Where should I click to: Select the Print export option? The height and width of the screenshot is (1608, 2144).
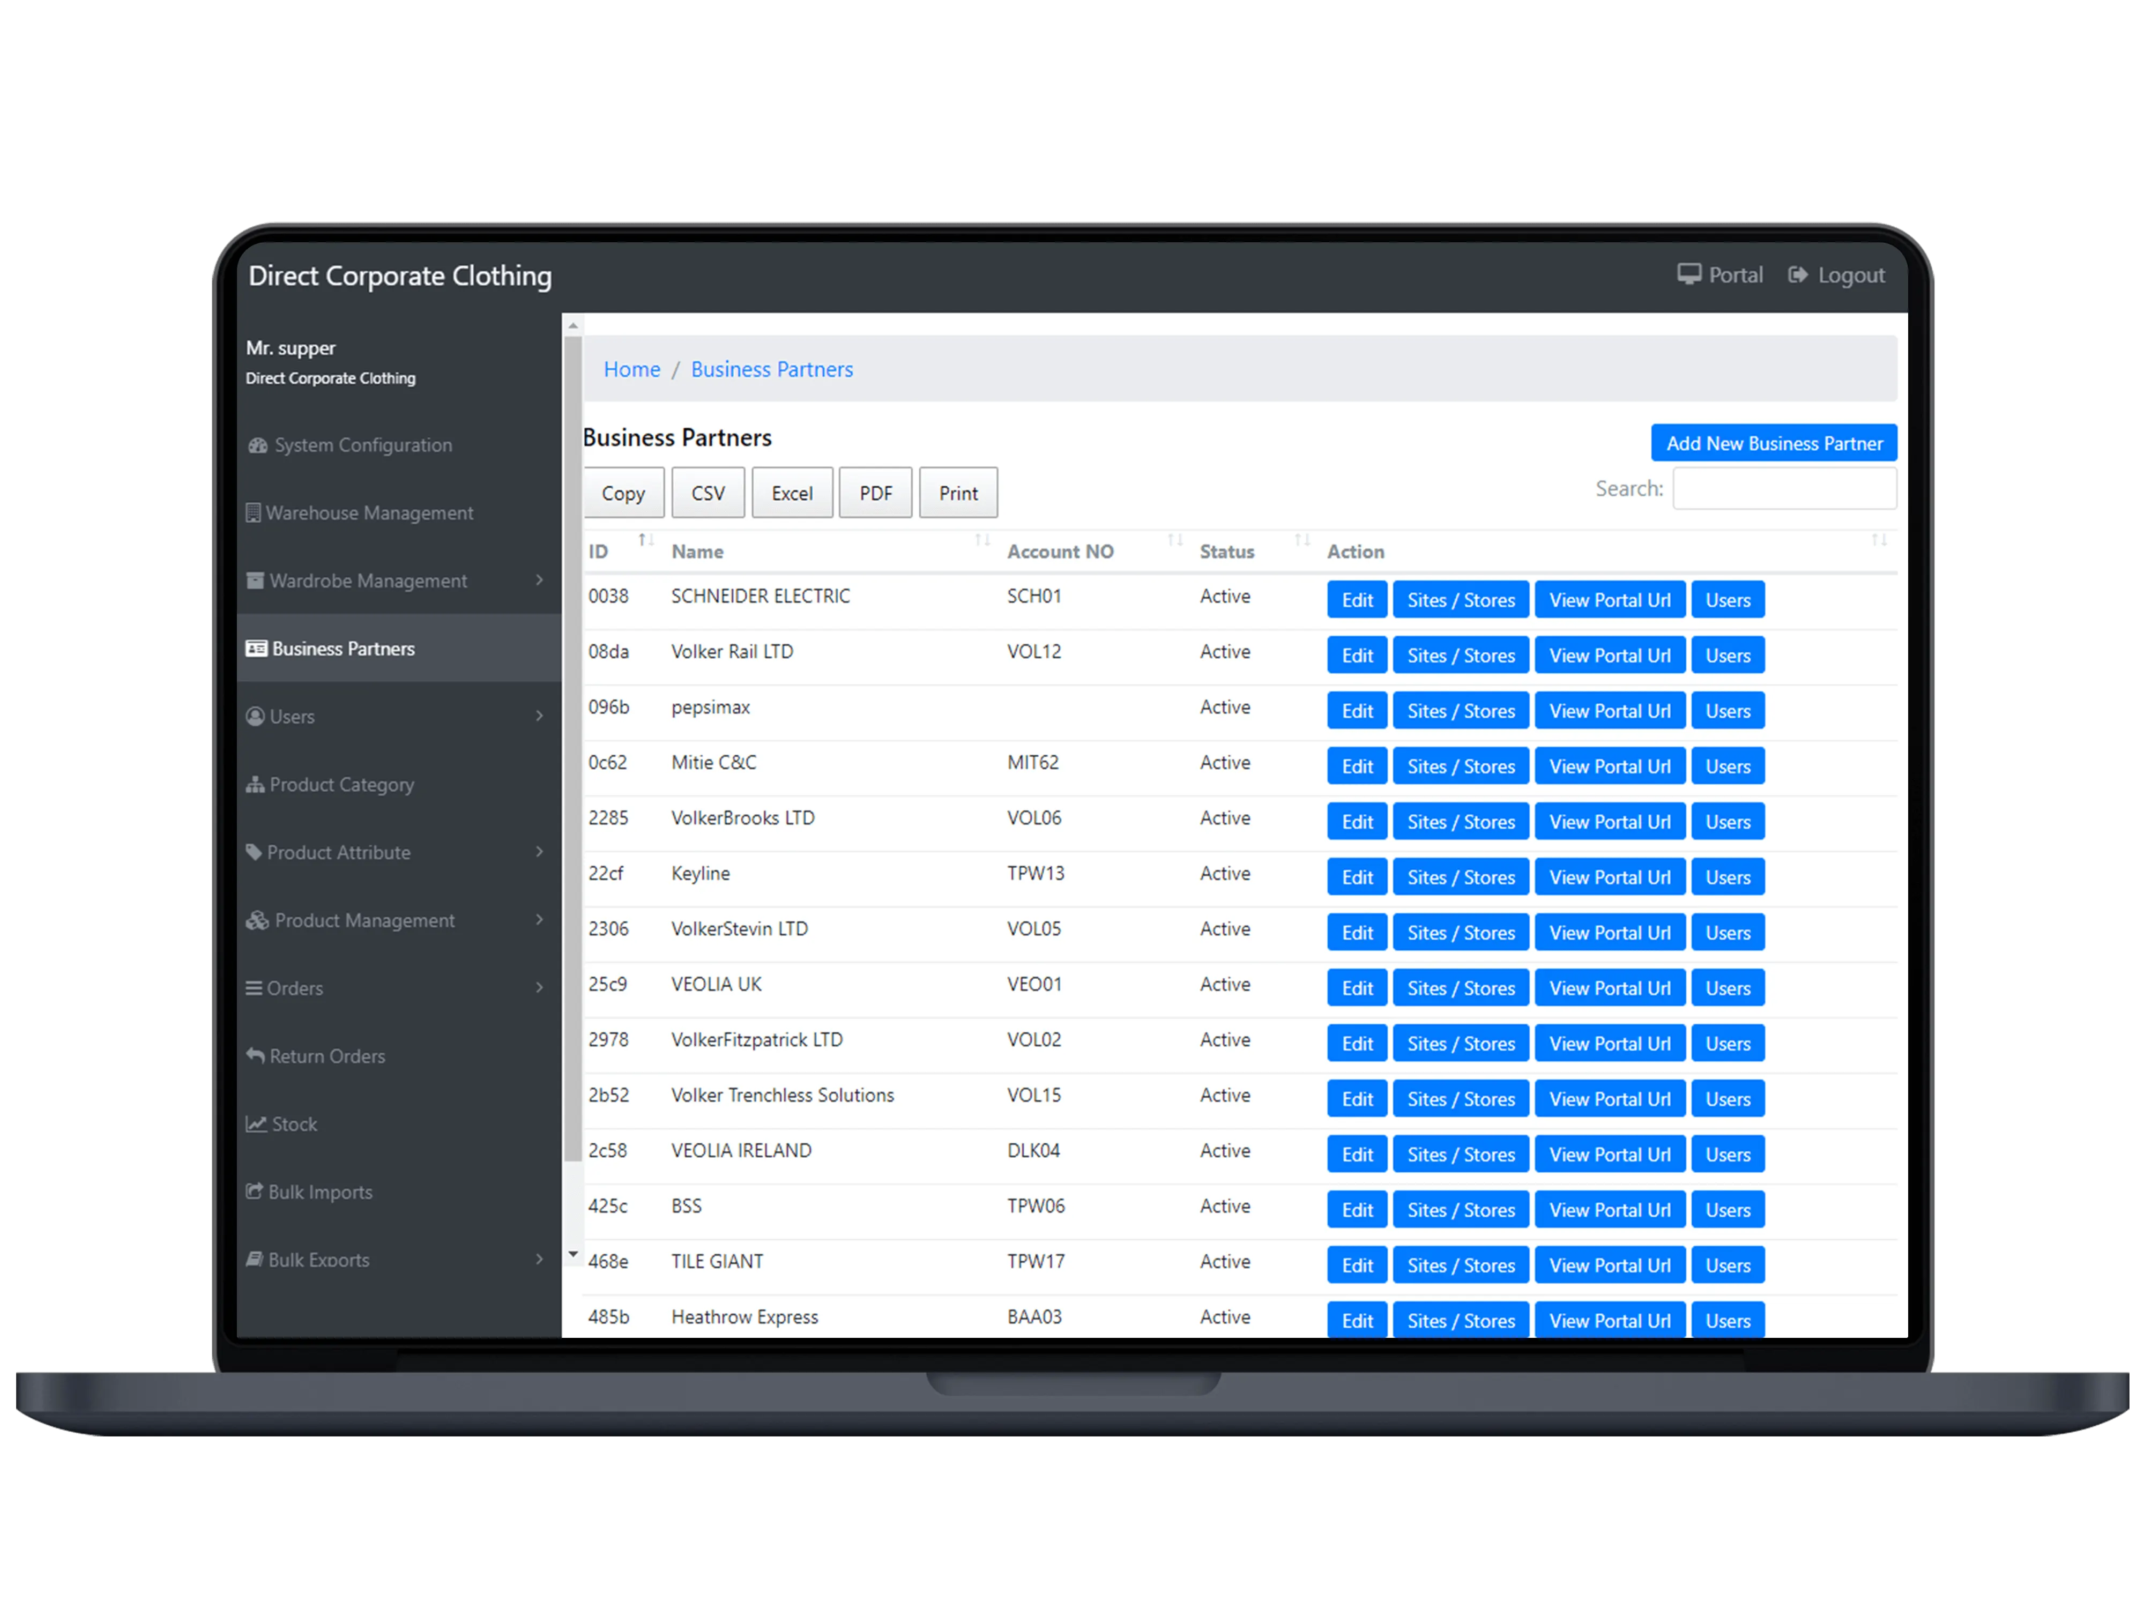(x=957, y=492)
